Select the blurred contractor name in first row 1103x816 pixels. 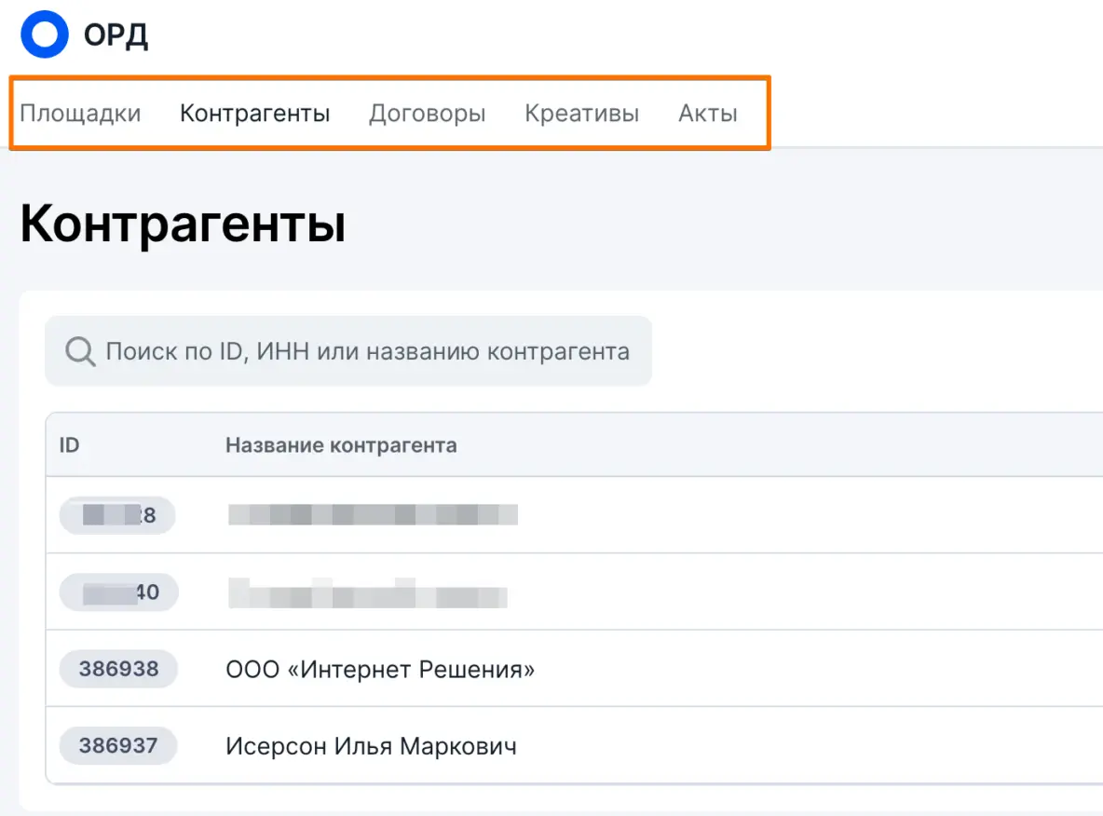[x=373, y=514]
